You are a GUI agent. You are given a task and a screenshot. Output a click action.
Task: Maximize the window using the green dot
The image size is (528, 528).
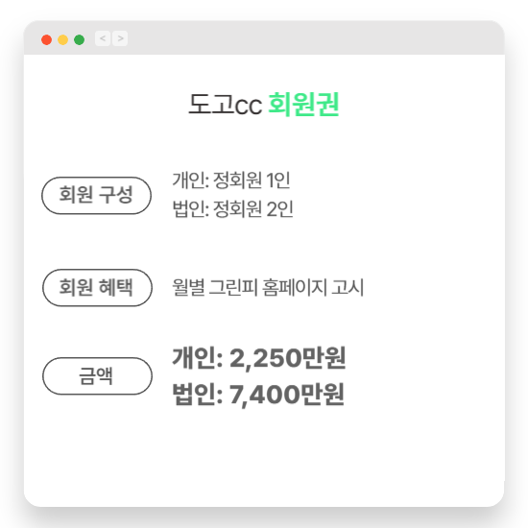coord(79,39)
